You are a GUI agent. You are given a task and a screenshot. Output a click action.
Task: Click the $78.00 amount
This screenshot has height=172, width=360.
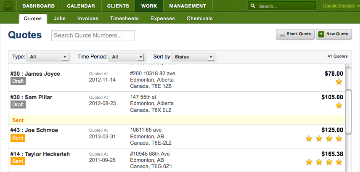coord(334,74)
